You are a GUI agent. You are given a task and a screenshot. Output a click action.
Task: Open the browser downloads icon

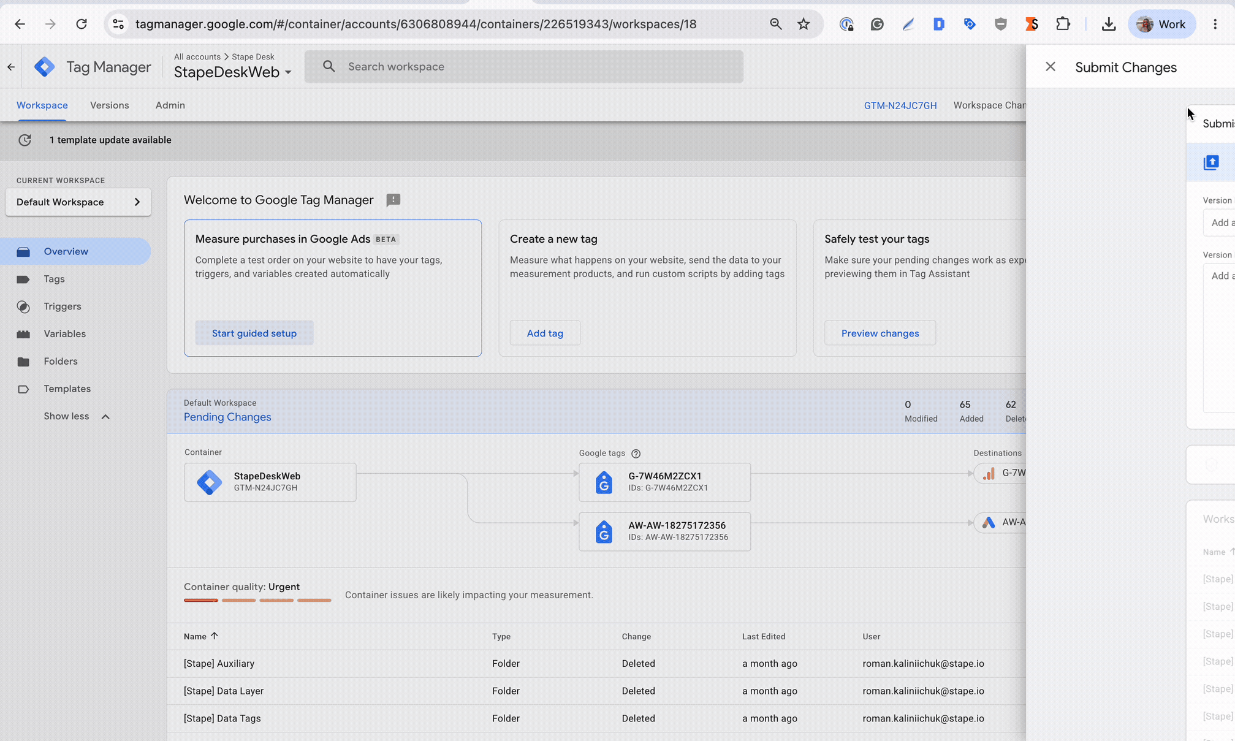tap(1109, 24)
